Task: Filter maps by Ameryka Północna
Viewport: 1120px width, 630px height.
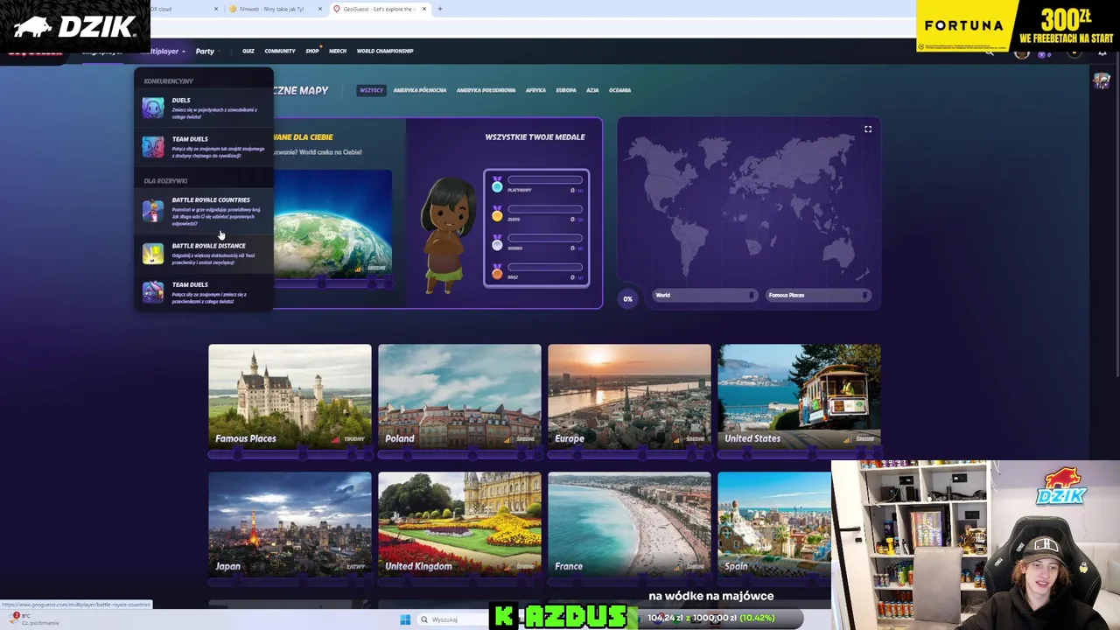Action: tap(420, 90)
